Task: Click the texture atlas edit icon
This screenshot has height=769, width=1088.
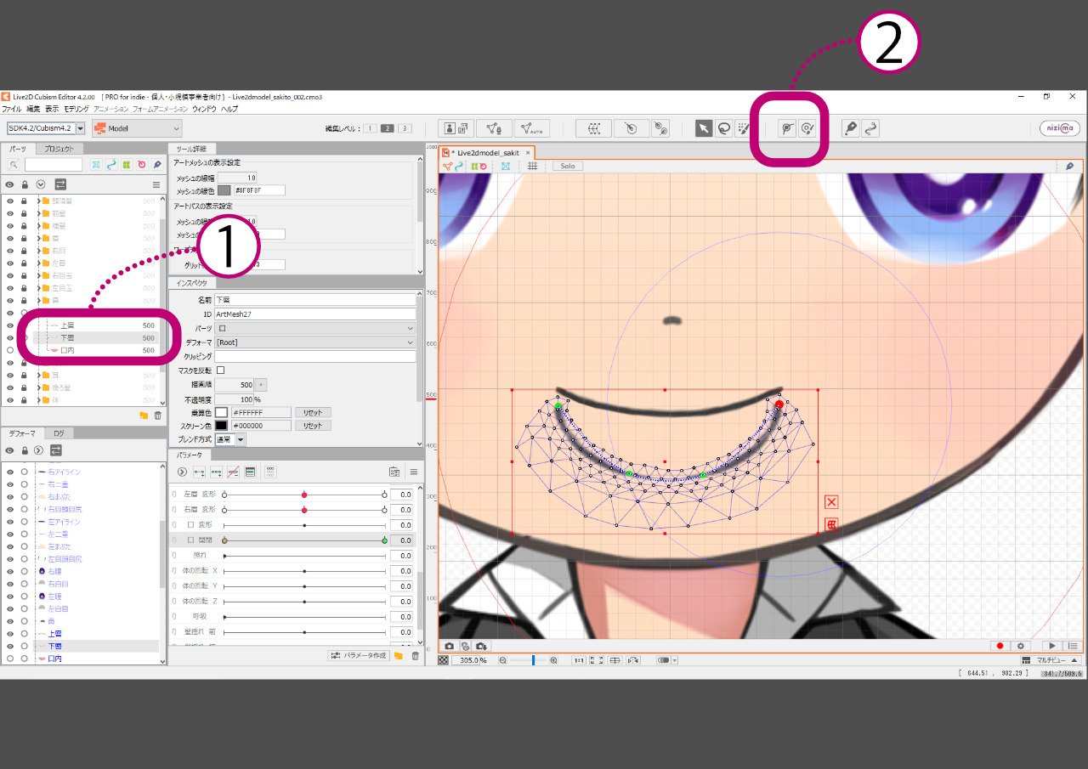Action: [456, 128]
